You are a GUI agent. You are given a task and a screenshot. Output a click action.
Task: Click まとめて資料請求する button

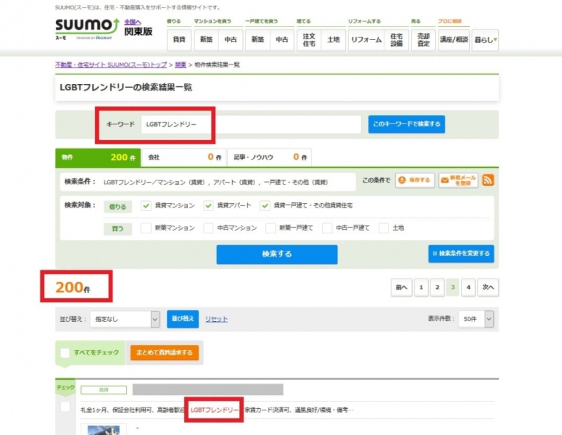tap(164, 353)
